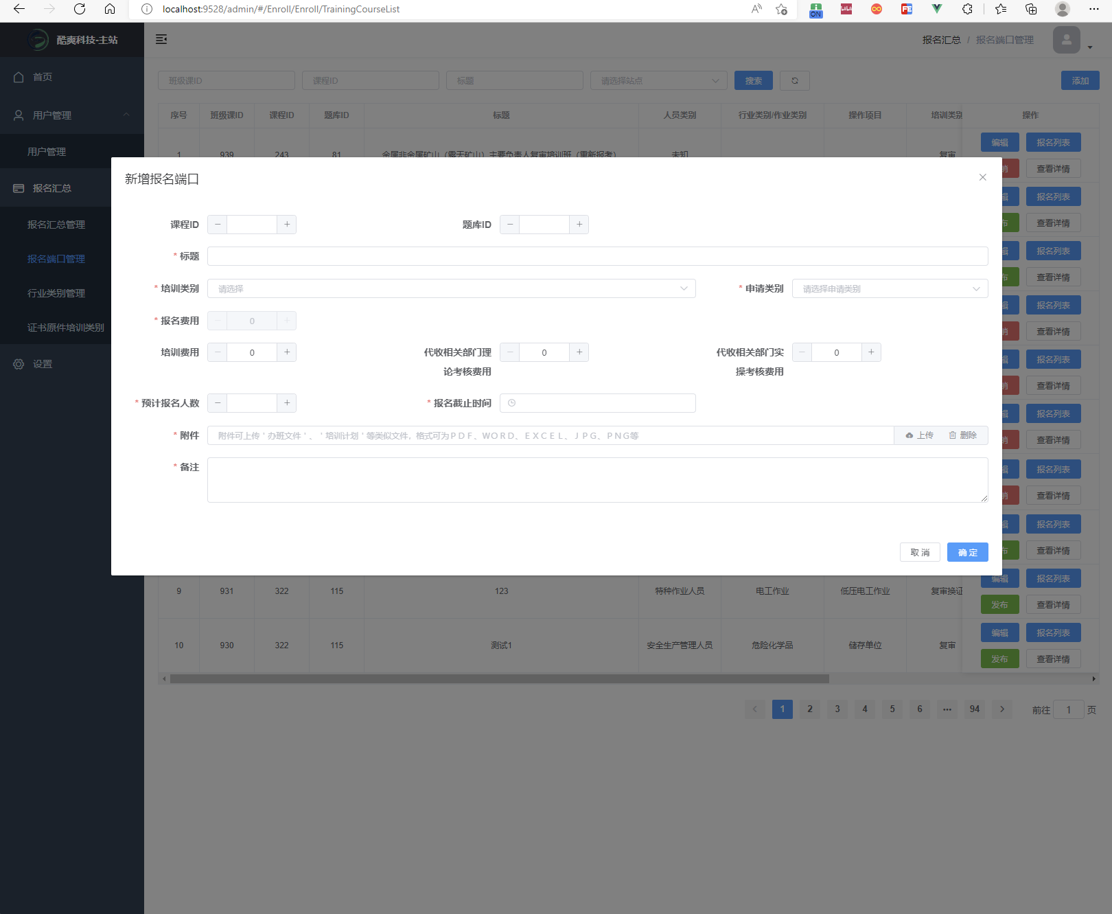
Task: Click the next page arrow
Action: click(x=1002, y=709)
